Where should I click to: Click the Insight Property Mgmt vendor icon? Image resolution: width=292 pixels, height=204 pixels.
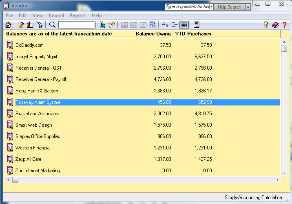[10, 57]
